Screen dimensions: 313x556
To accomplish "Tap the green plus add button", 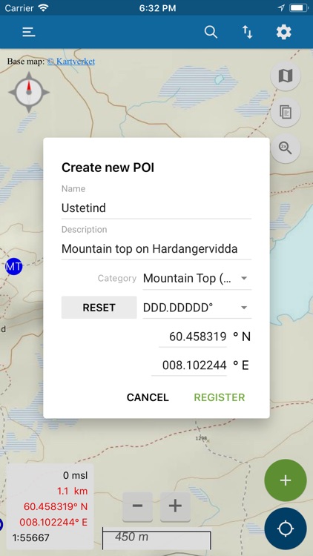I will pyautogui.click(x=286, y=480).
